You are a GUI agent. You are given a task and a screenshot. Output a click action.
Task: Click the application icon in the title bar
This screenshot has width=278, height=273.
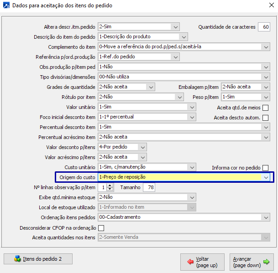(x=6, y=5)
